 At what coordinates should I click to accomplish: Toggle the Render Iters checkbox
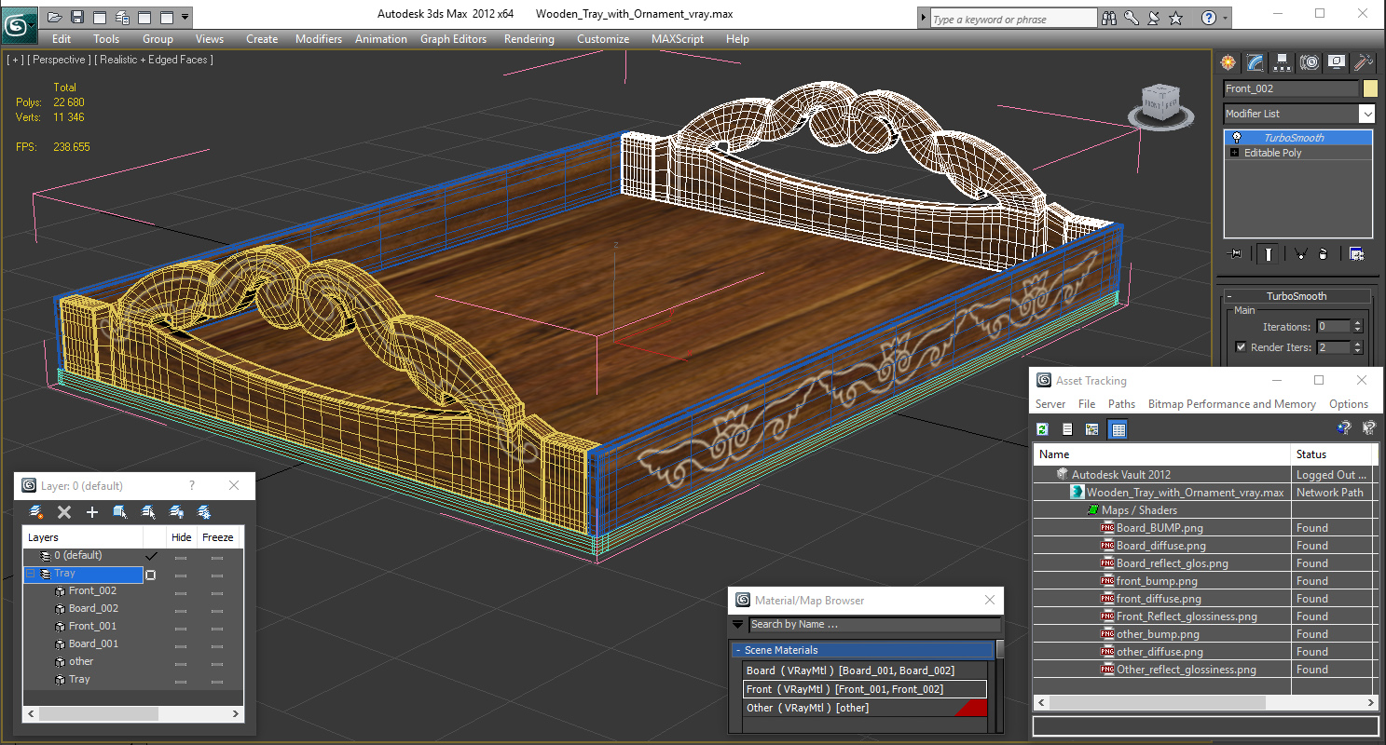tap(1241, 347)
